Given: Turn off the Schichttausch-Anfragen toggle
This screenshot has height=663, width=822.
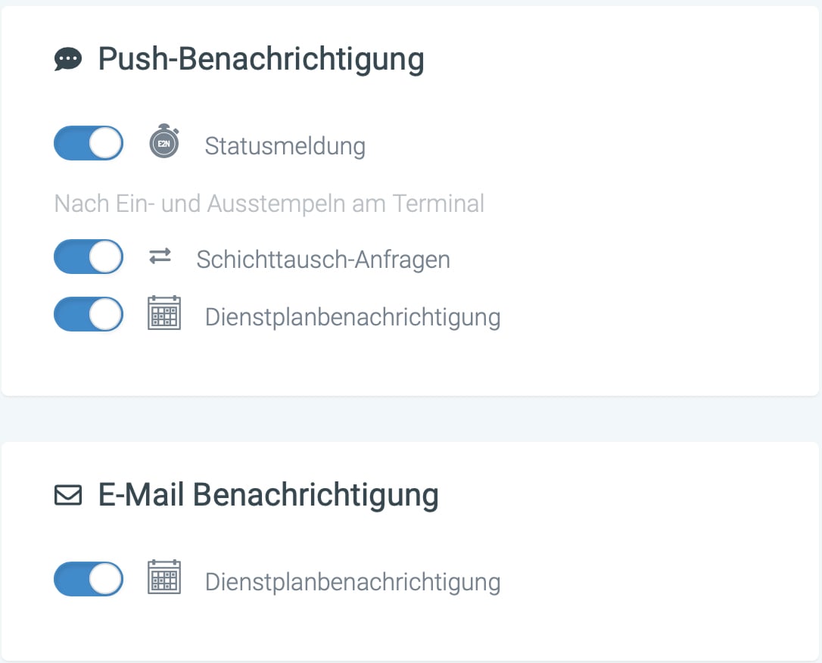Looking at the screenshot, I should click(x=89, y=257).
